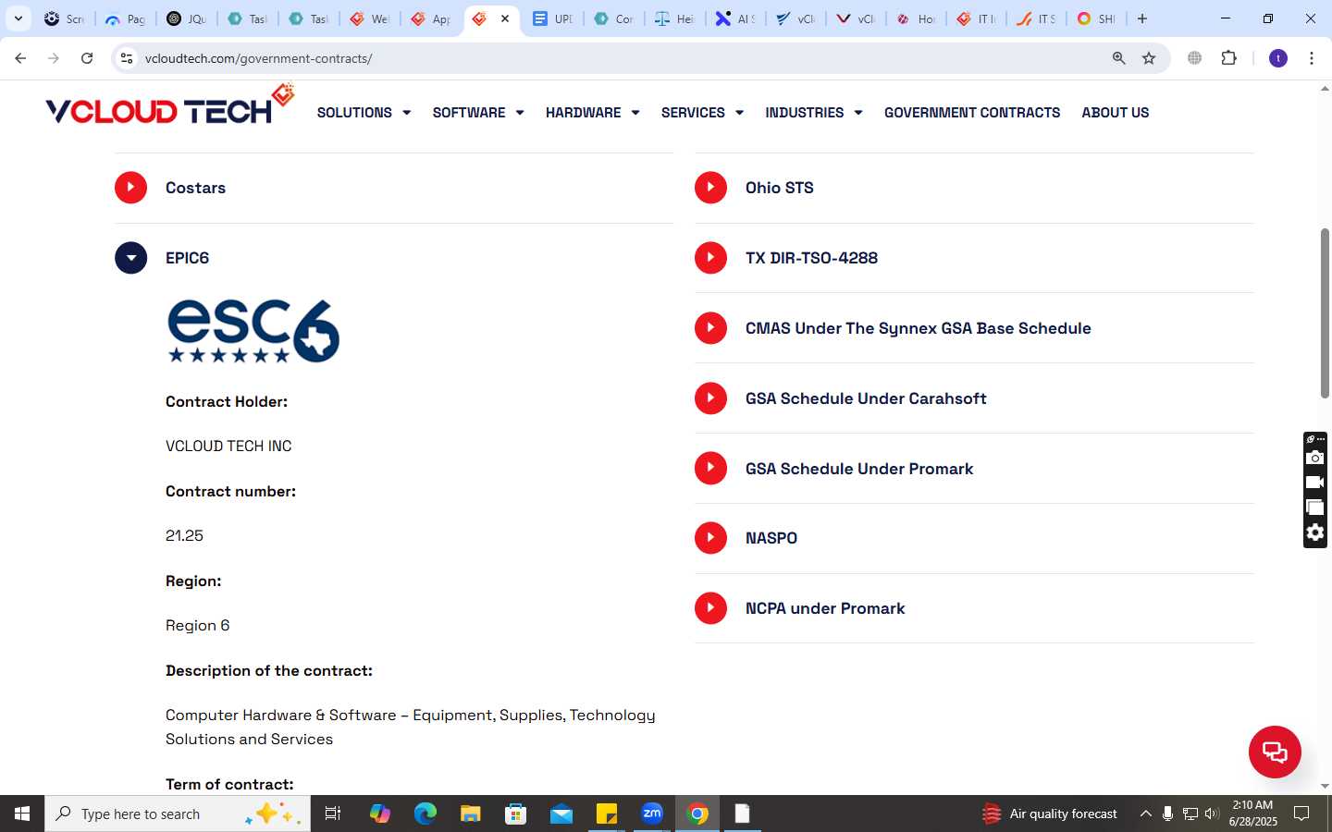Open the live chat bubble icon
This screenshot has width=1332, height=832.
[x=1275, y=752]
